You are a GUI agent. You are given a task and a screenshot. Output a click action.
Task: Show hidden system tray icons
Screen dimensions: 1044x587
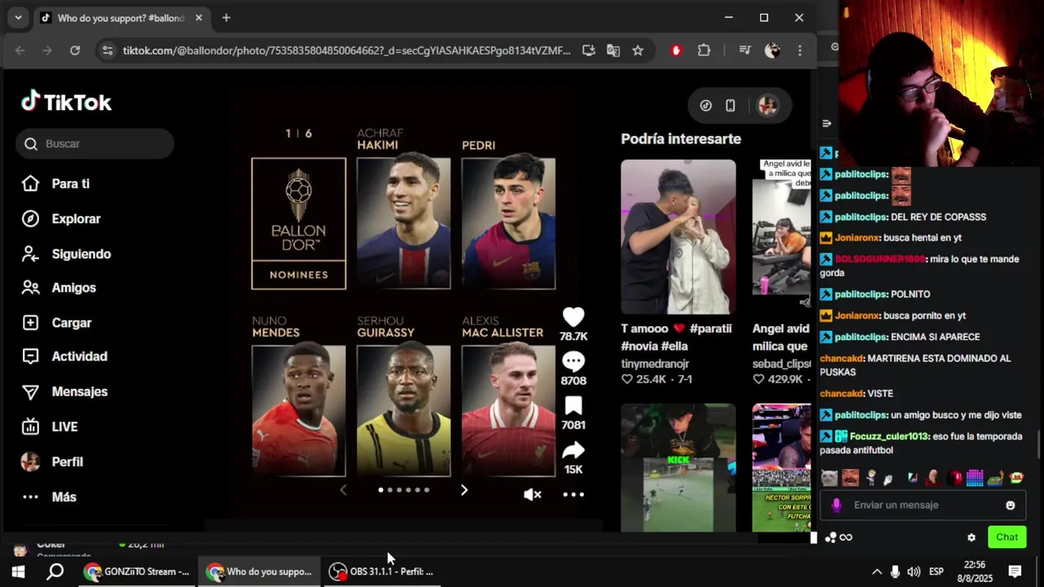[x=877, y=572]
